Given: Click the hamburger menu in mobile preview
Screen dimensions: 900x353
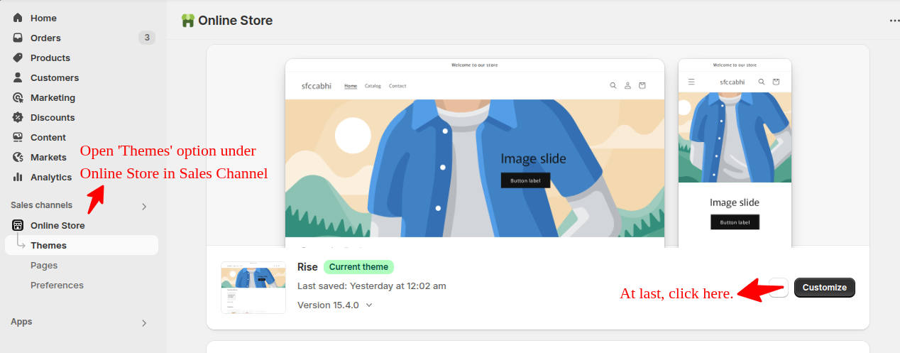Looking at the screenshot, I should (691, 82).
